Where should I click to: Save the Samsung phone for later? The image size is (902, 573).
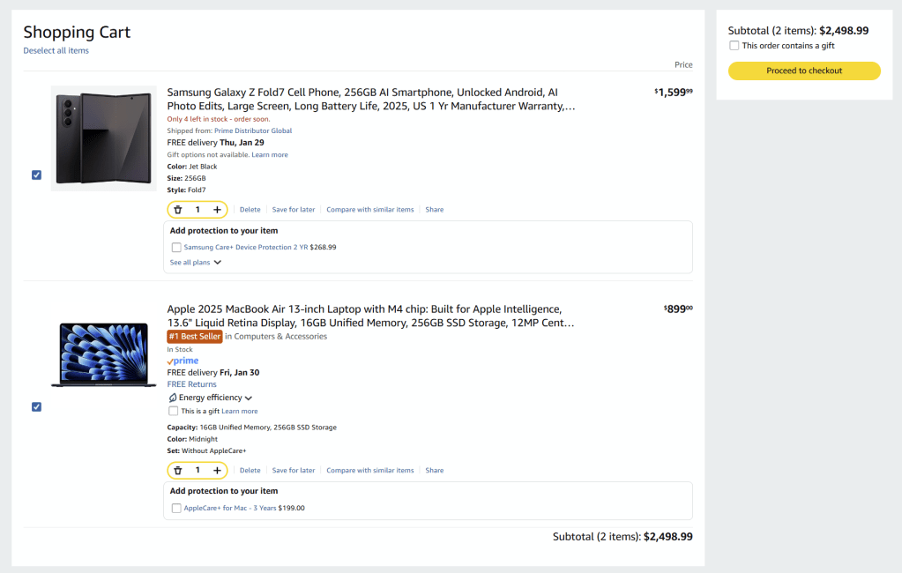pos(294,210)
